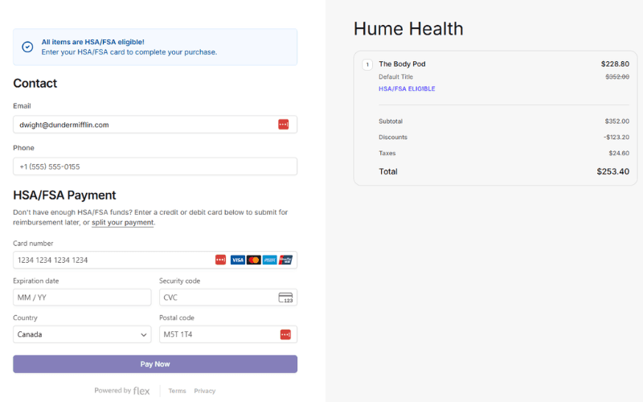
Task: Click the Total $253.40 amount
Action: tap(612, 171)
